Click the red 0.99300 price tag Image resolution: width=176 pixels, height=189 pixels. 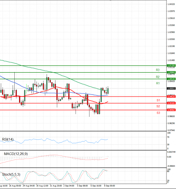171,103
